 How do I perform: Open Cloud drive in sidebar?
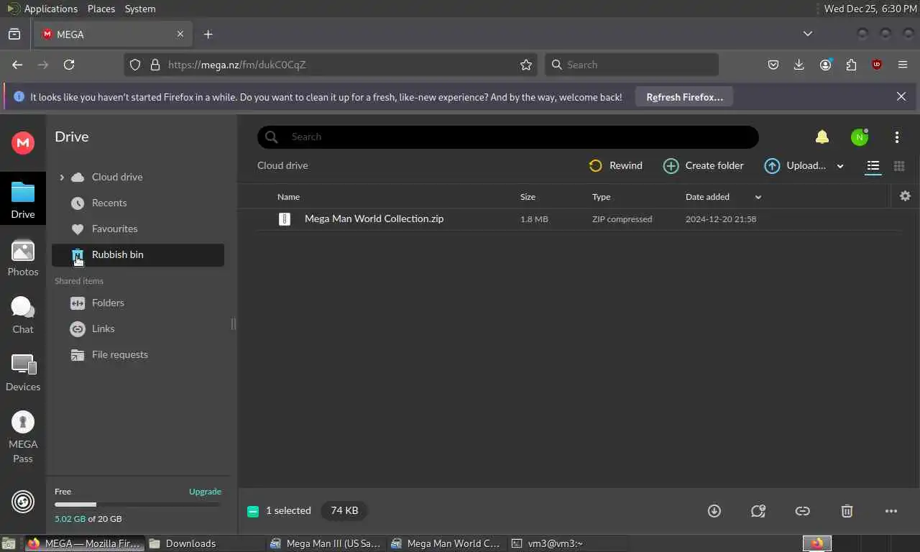[x=117, y=177]
